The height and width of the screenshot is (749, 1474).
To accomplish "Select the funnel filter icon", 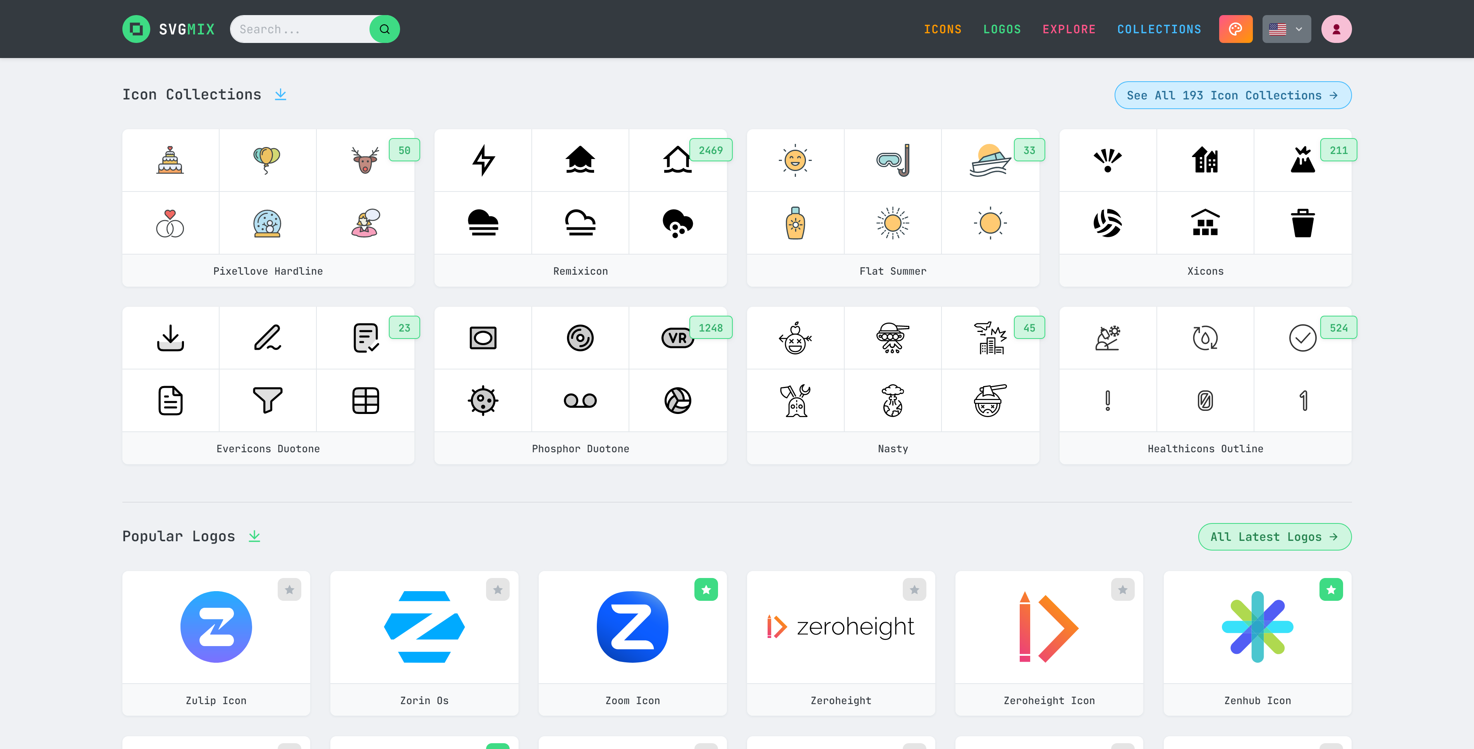I will 267,400.
